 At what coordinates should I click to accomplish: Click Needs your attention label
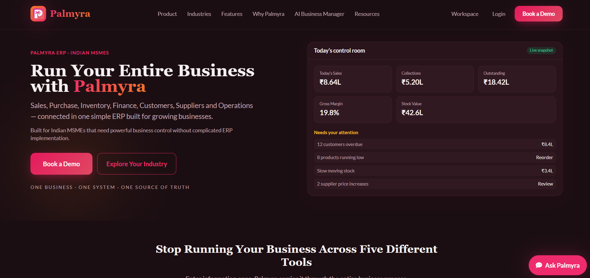pos(336,133)
